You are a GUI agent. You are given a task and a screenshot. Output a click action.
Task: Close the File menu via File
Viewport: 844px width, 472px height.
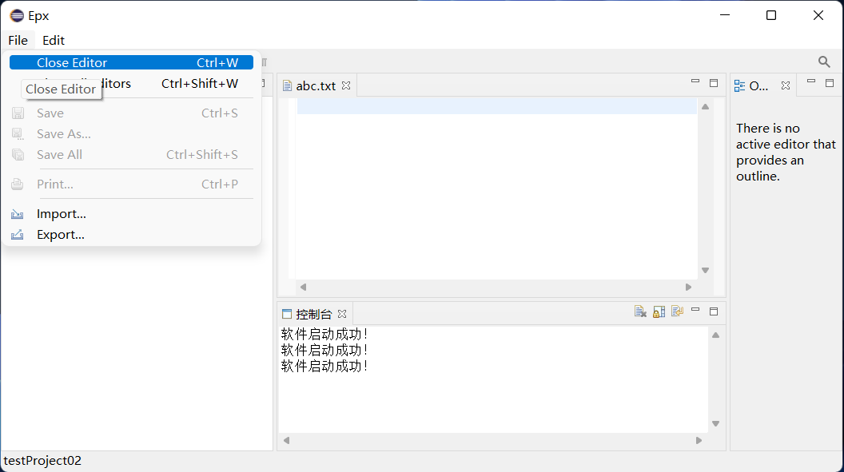[x=18, y=40]
